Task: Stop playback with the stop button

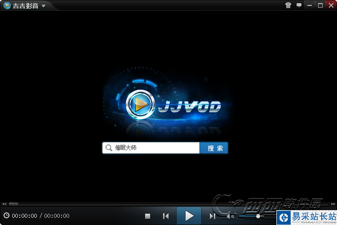Action: click(x=147, y=216)
